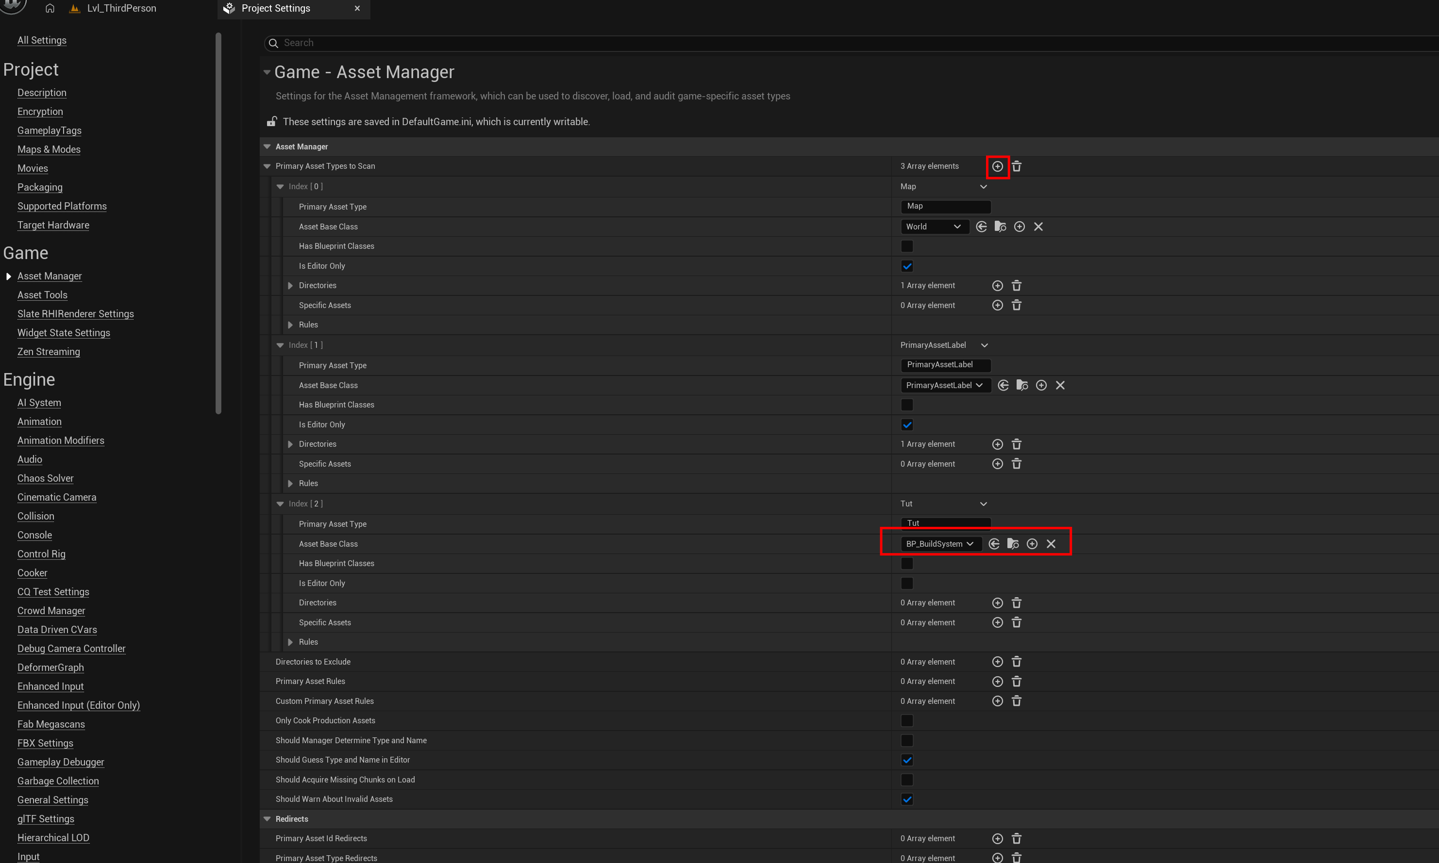Uncheck Should Warn About Invalid Assets
The width and height of the screenshot is (1439, 863).
(x=906, y=799)
